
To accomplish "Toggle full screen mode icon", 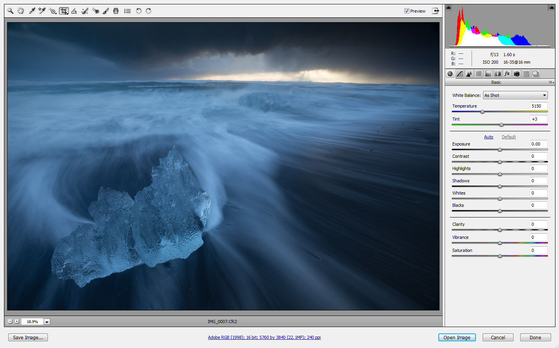I will click(x=436, y=11).
